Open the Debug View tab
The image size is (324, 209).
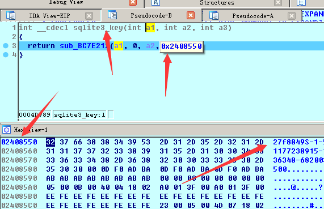pos(66,2)
